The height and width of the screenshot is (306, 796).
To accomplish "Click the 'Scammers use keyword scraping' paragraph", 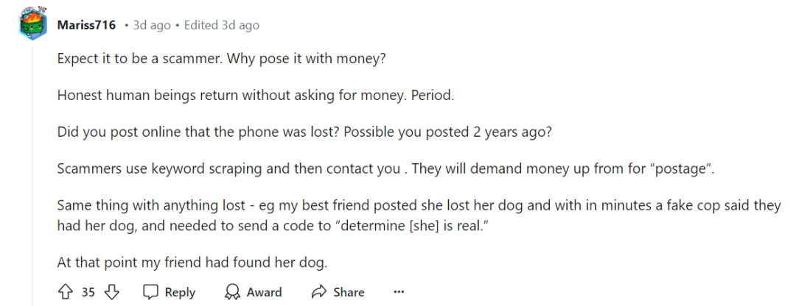I will click(385, 168).
